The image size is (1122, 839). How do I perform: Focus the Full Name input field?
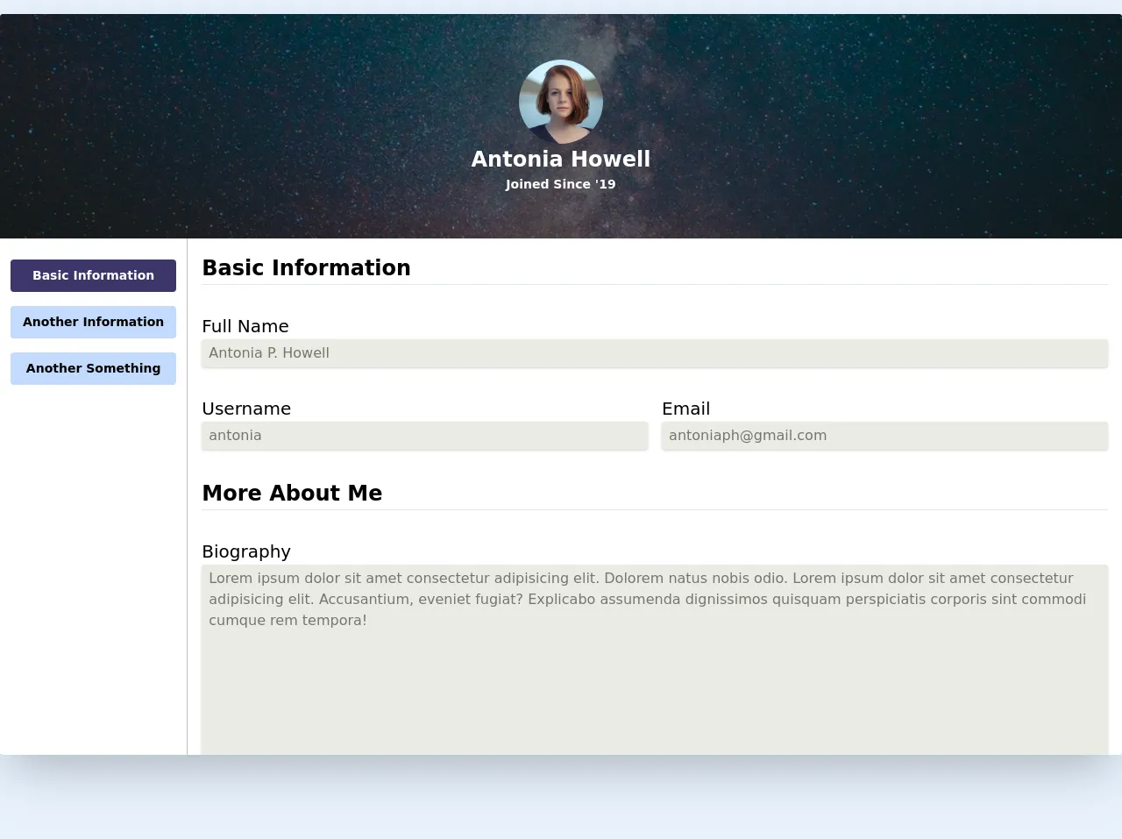click(x=654, y=353)
